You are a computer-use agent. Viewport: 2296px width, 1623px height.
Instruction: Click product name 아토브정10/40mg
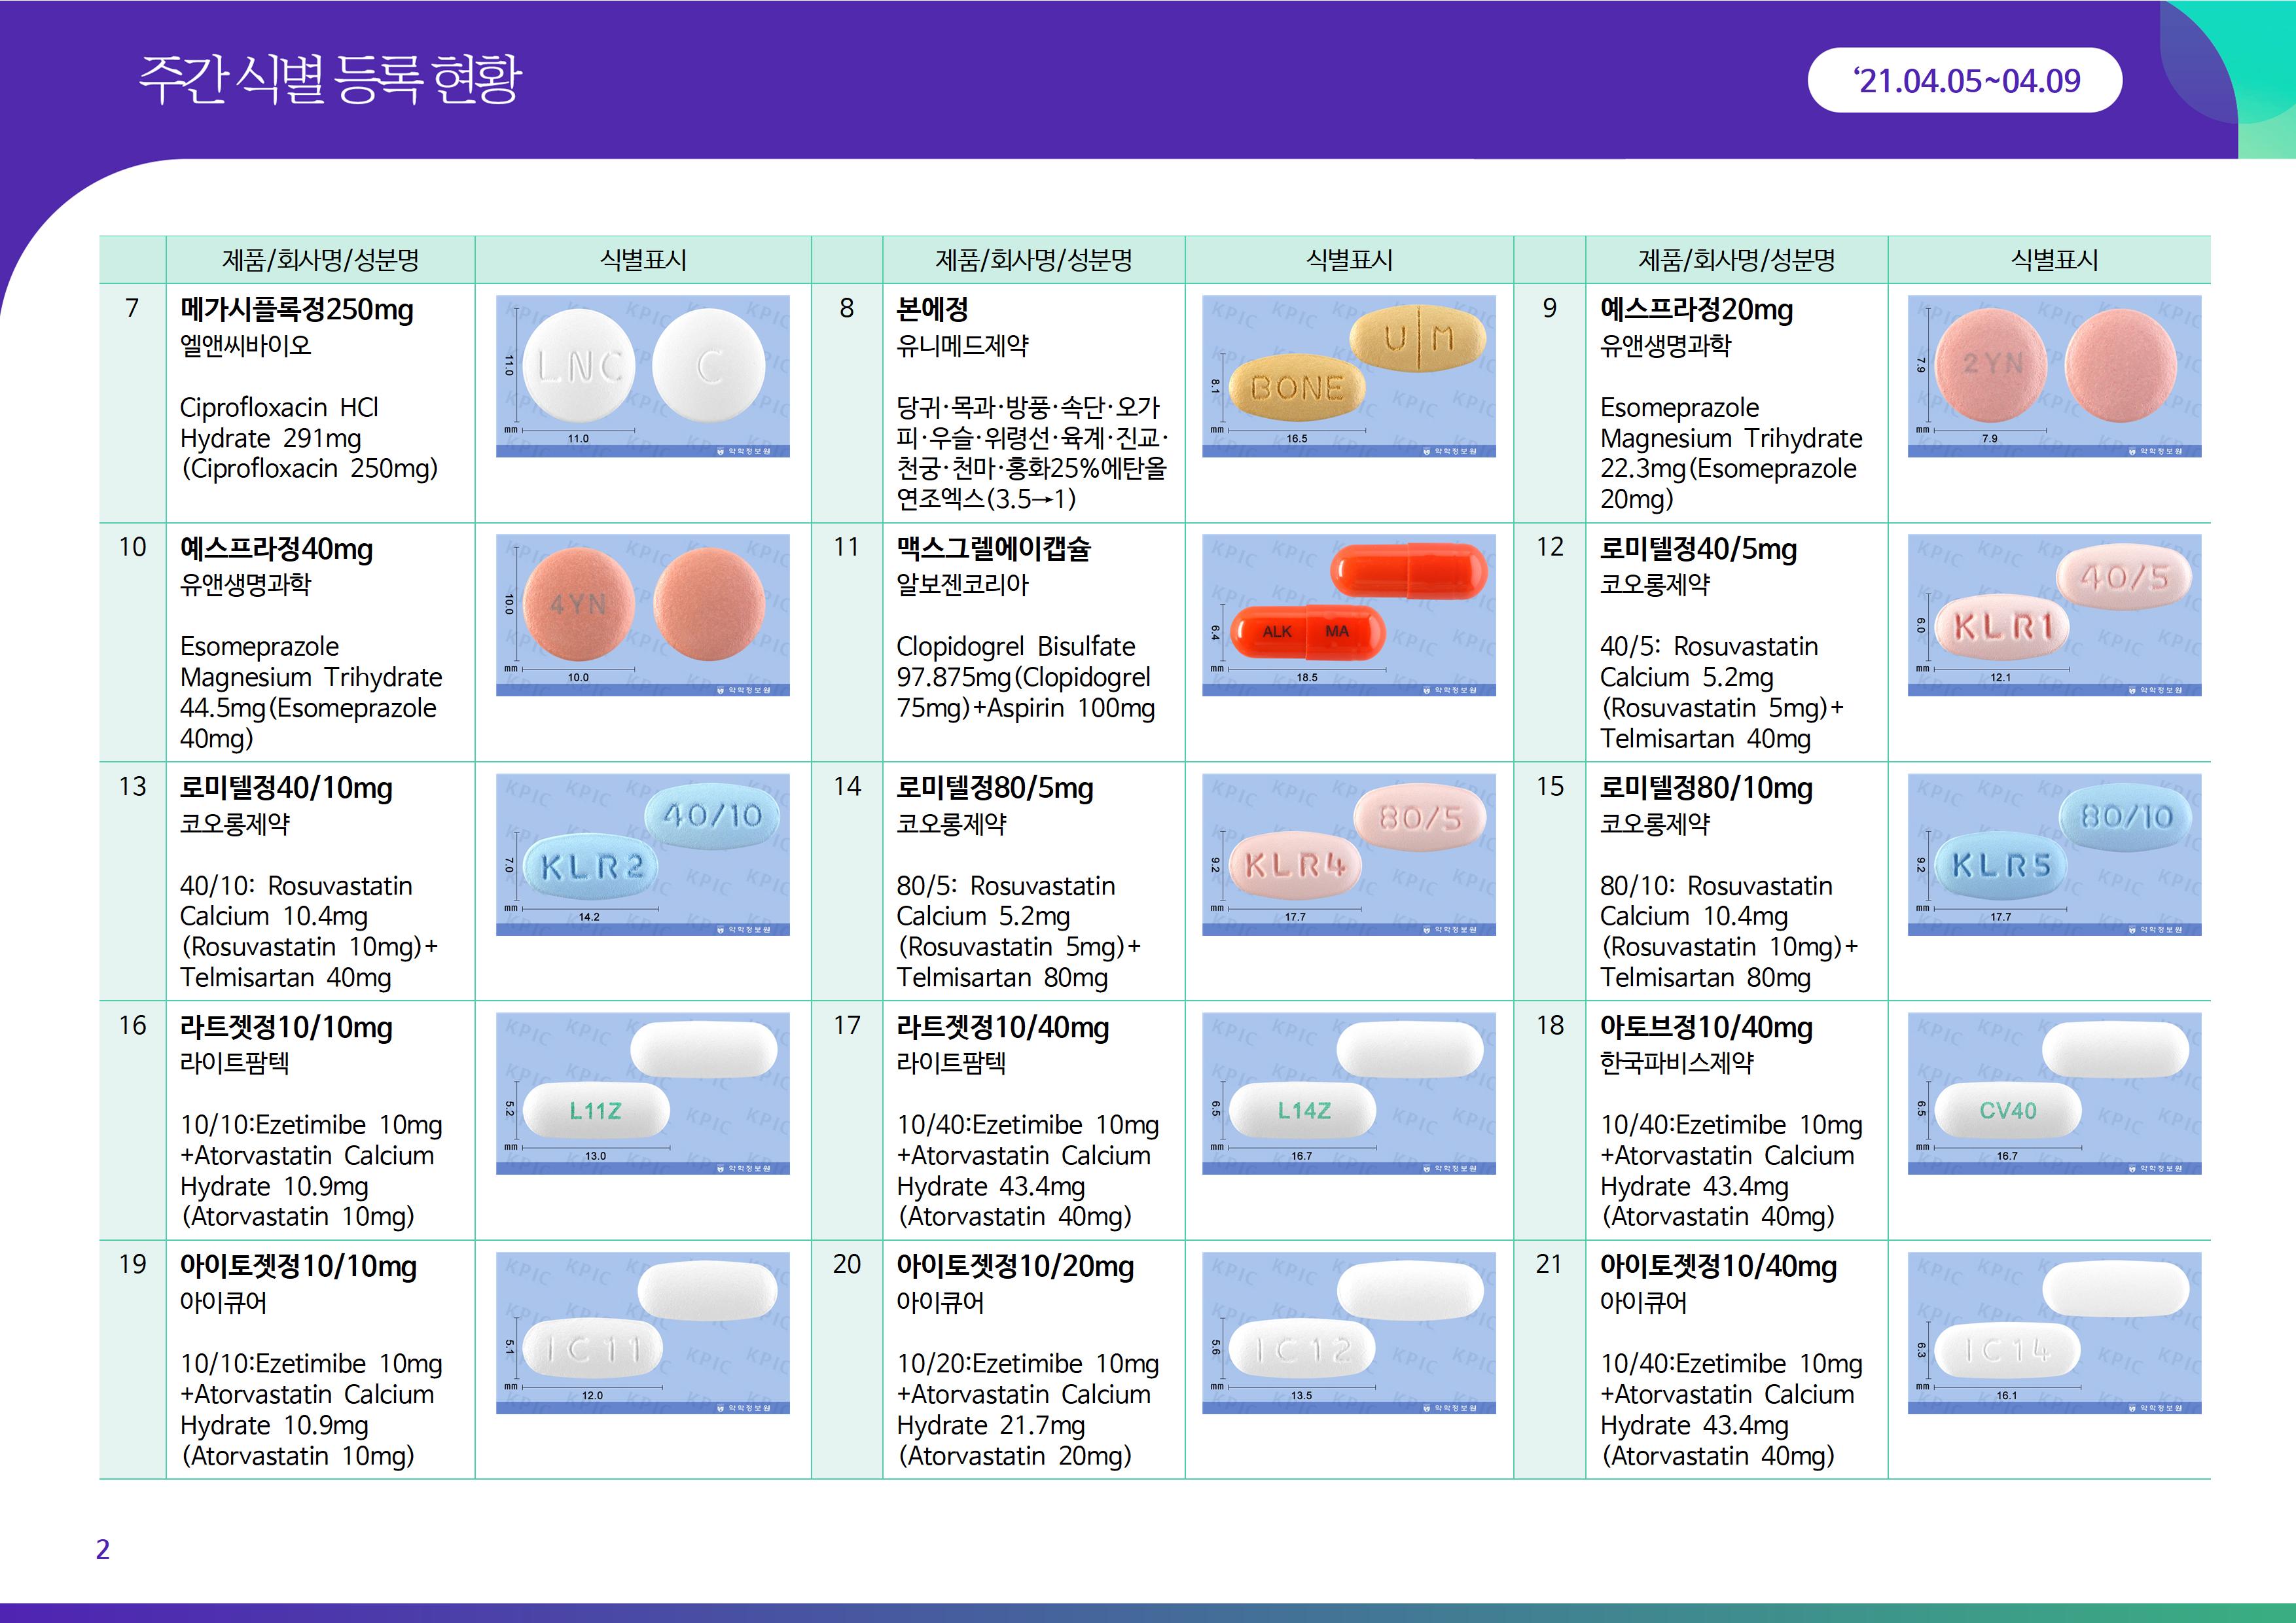point(1706,1027)
